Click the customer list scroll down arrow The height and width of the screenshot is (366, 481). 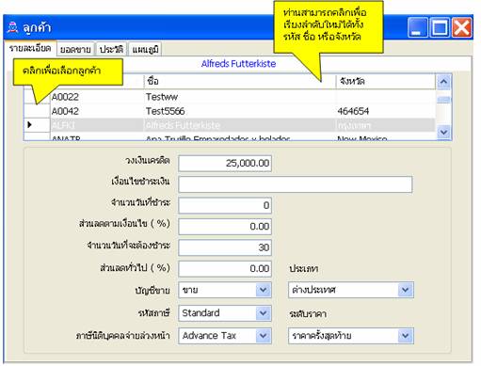tap(443, 132)
